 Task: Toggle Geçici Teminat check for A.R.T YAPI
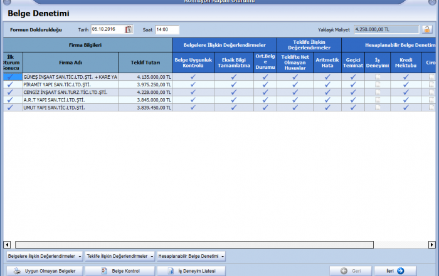point(353,100)
